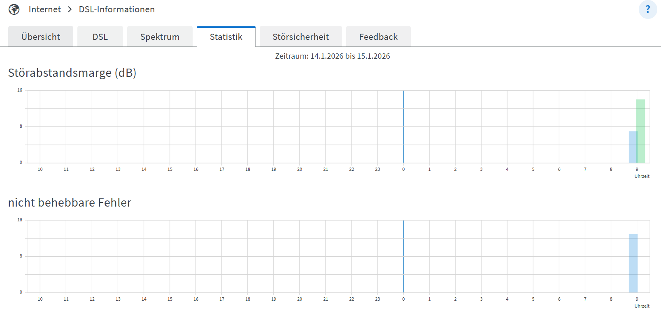This screenshot has width=661, height=322.
Task: Open the Störsicherheit tab
Action: pos(300,37)
